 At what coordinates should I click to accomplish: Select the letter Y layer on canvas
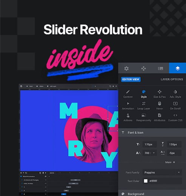coord(109,160)
